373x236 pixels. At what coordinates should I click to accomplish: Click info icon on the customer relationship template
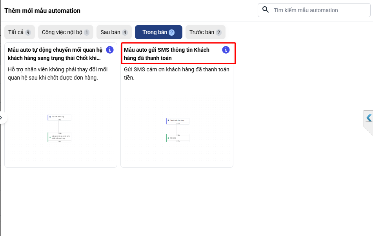(110, 50)
